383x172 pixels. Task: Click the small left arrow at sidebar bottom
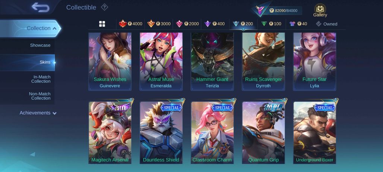click(32, 154)
